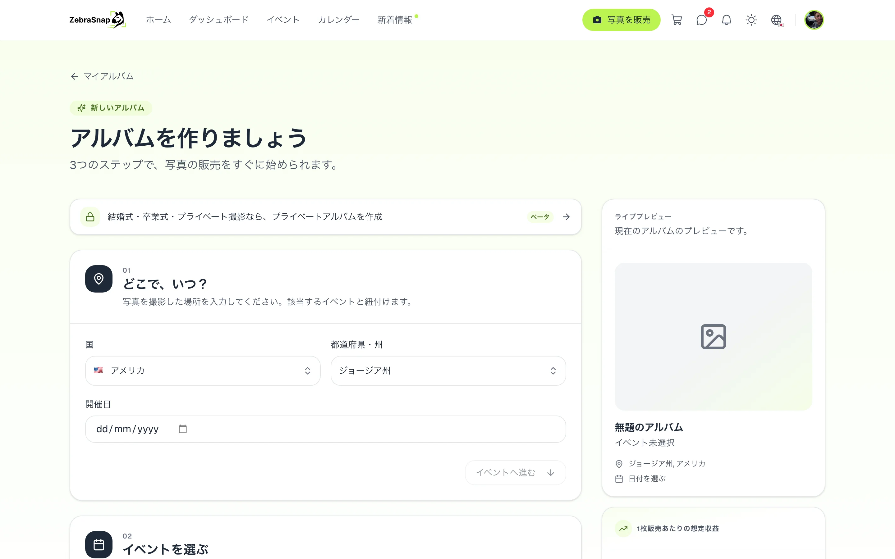
Task: Open カレンダー in navigation
Action: point(338,20)
